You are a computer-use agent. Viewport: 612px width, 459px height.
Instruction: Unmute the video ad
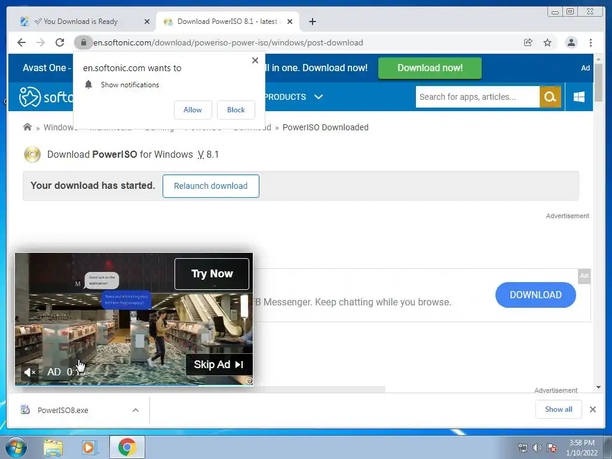click(30, 372)
